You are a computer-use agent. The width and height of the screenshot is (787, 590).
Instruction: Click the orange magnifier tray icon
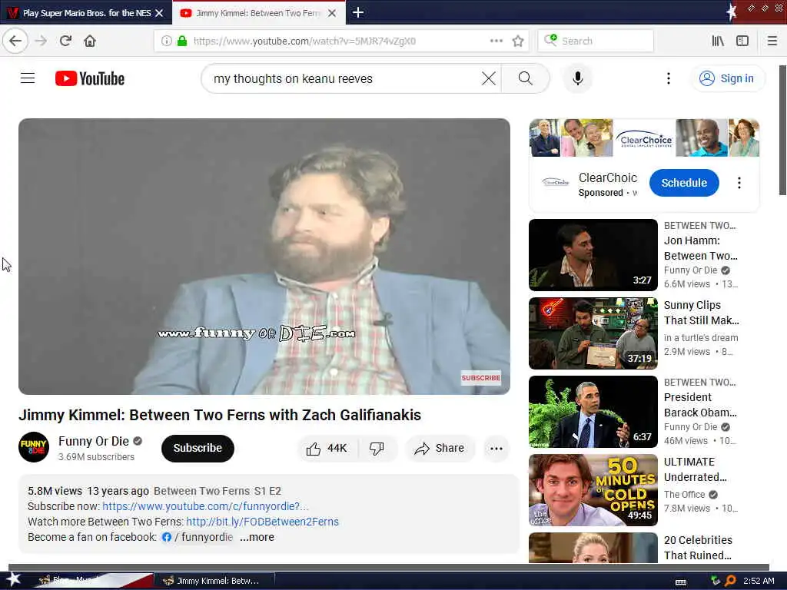(730, 581)
